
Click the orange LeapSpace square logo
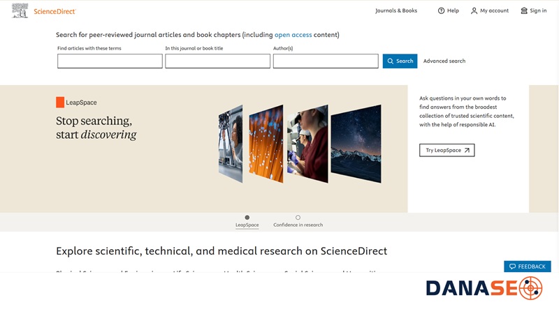60,102
